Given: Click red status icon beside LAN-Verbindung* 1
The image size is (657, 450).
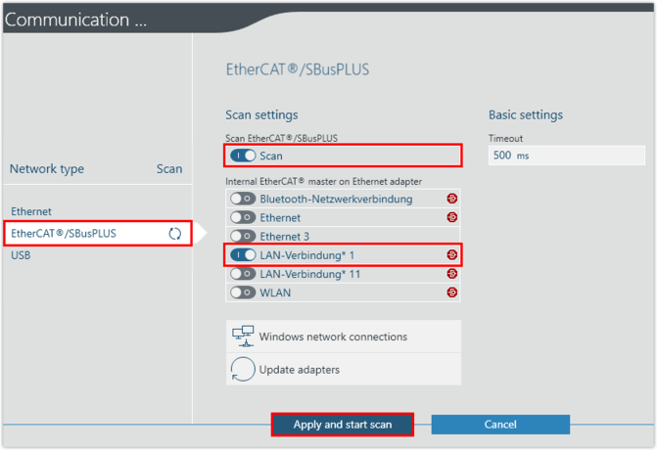Looking at the screenshot, I should tap(451, 254).
